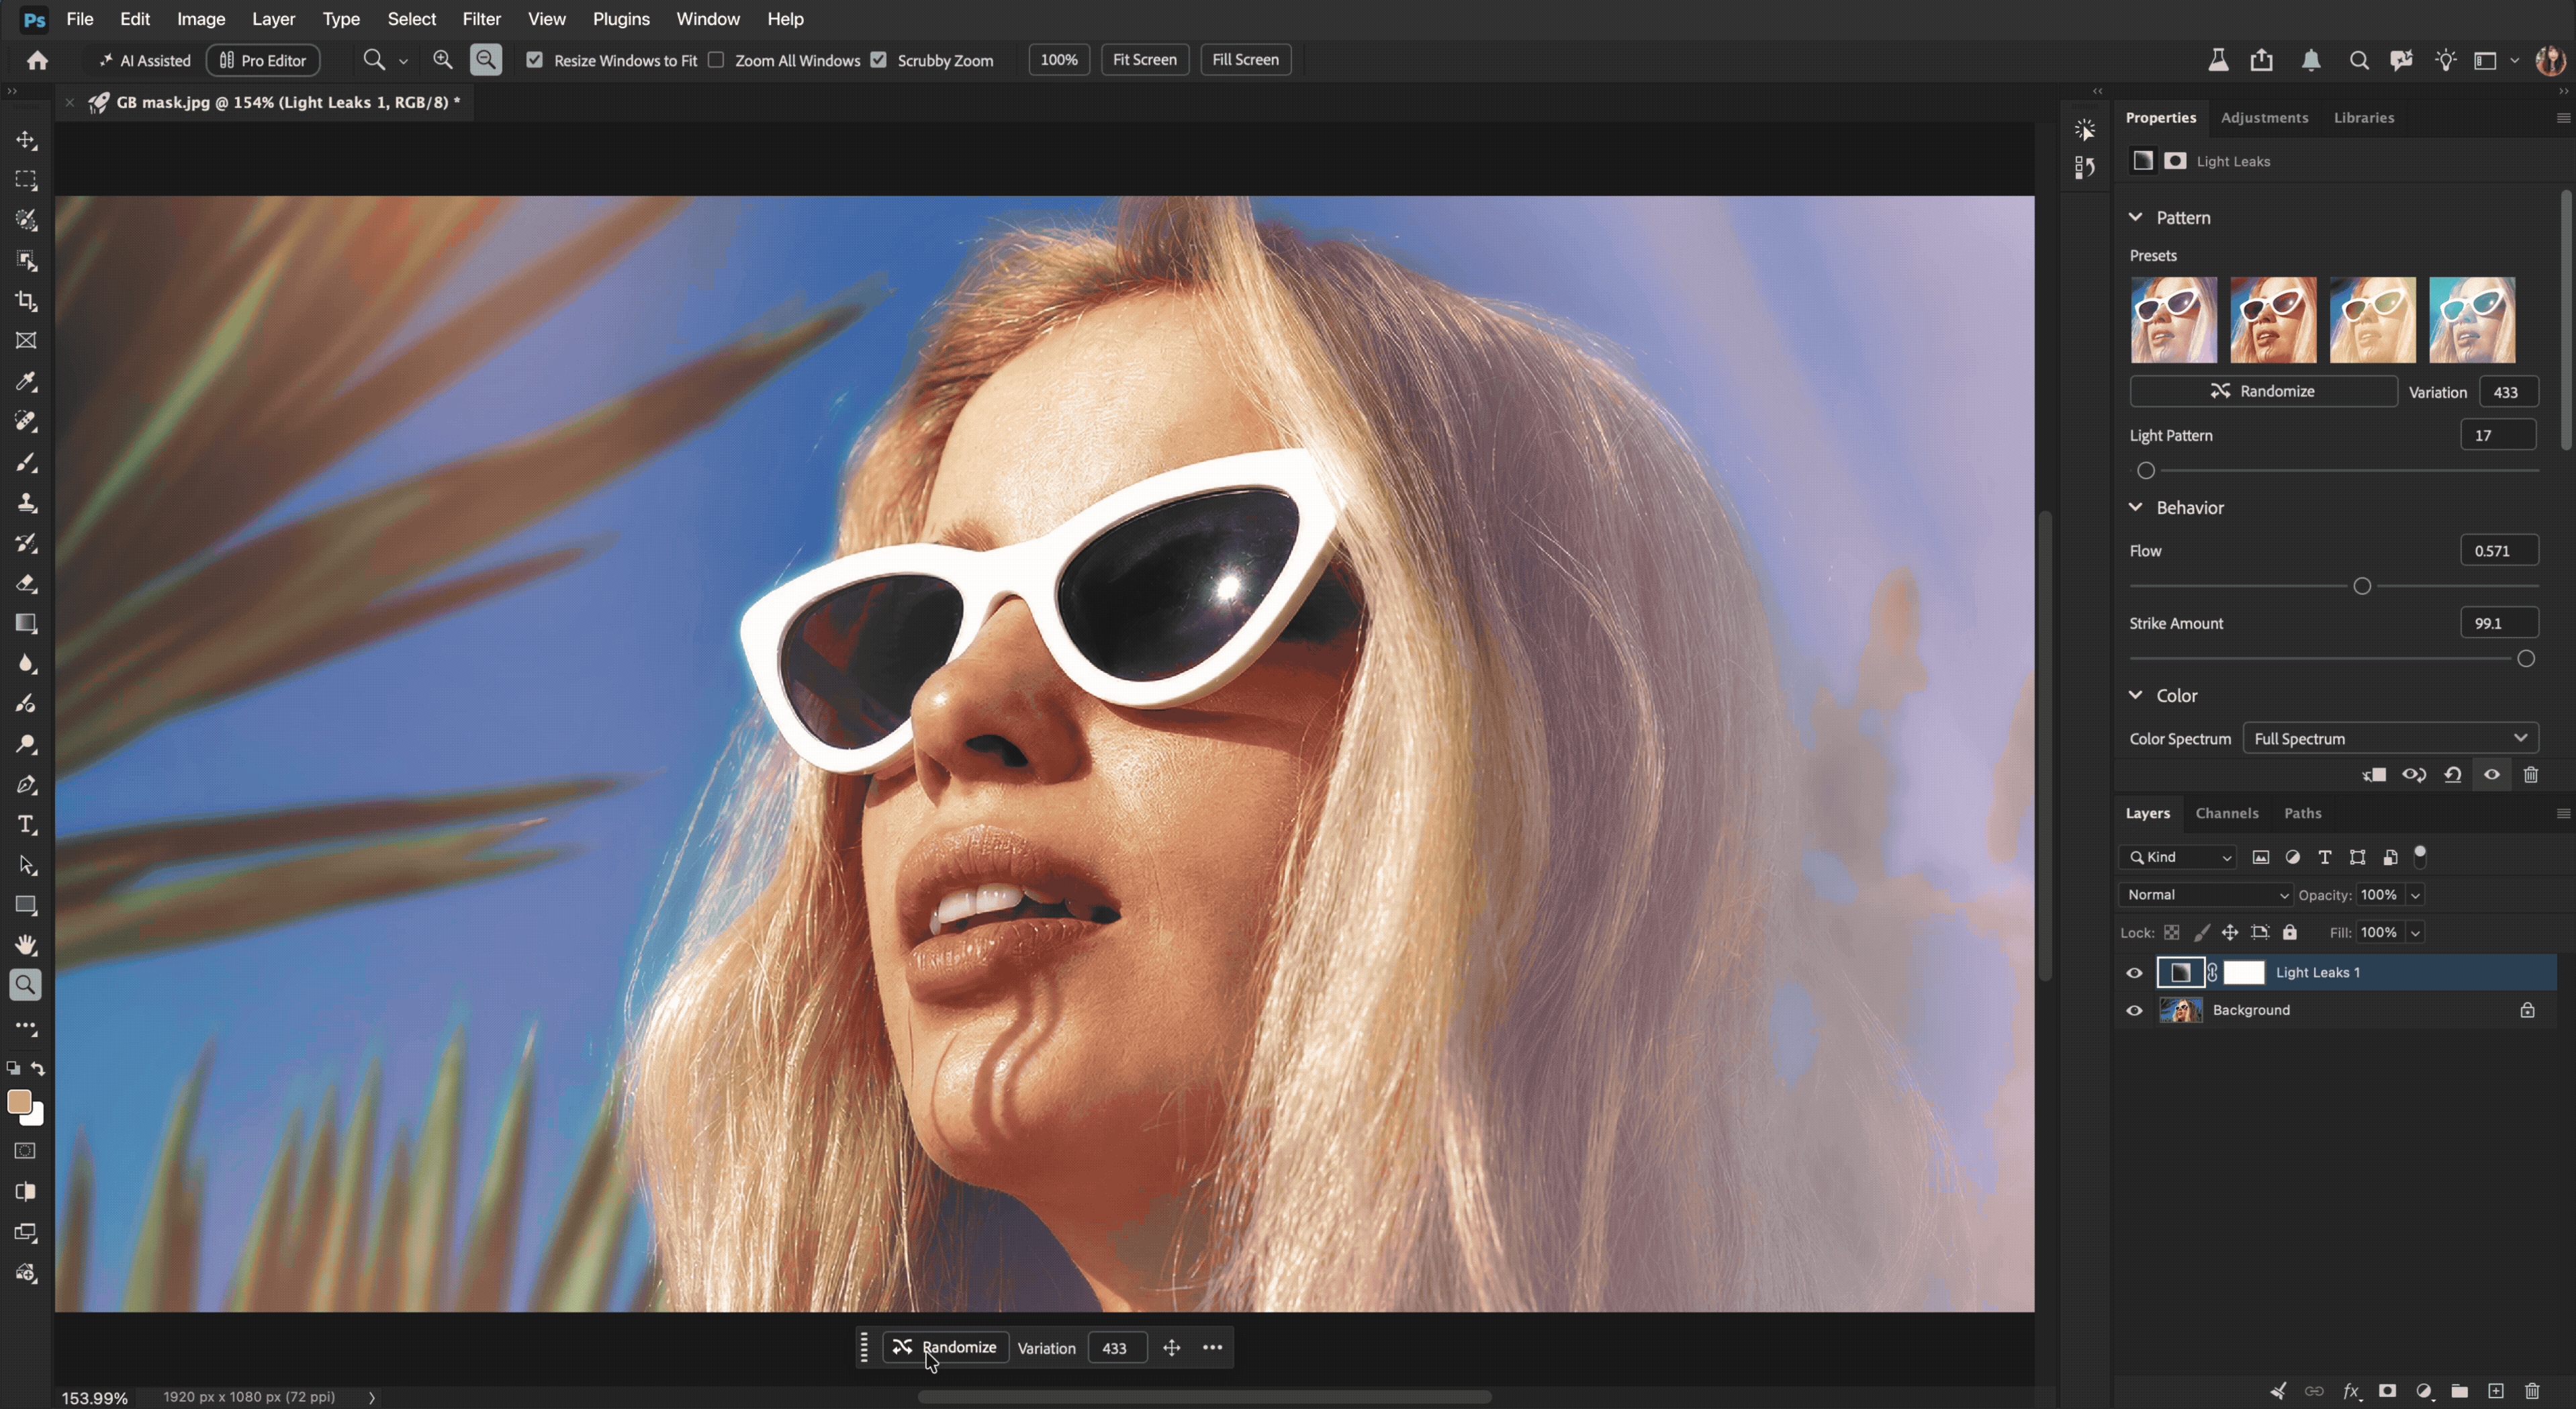Click the zoom out magnifier icon
The height and width of the screenshot is (1409, 2576).
[x=486, y=60]
